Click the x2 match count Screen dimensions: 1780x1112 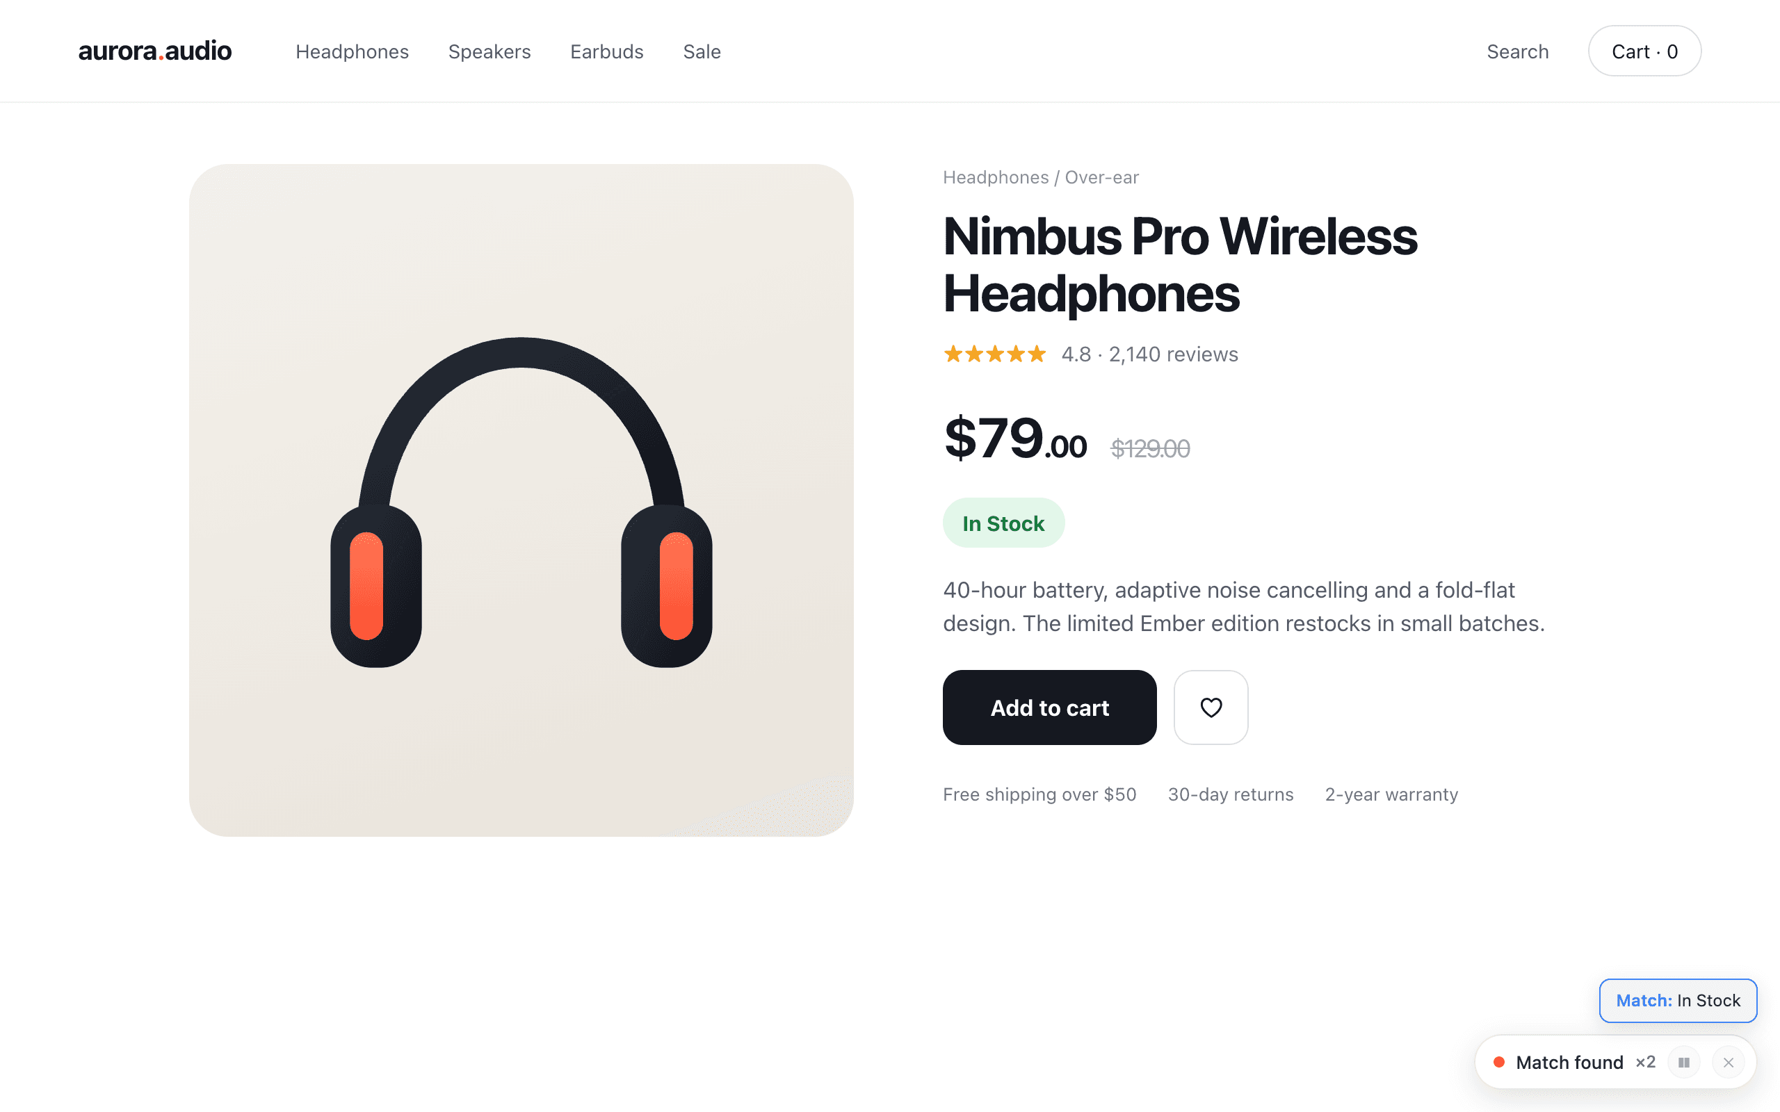click(x=1644, y=1062)
